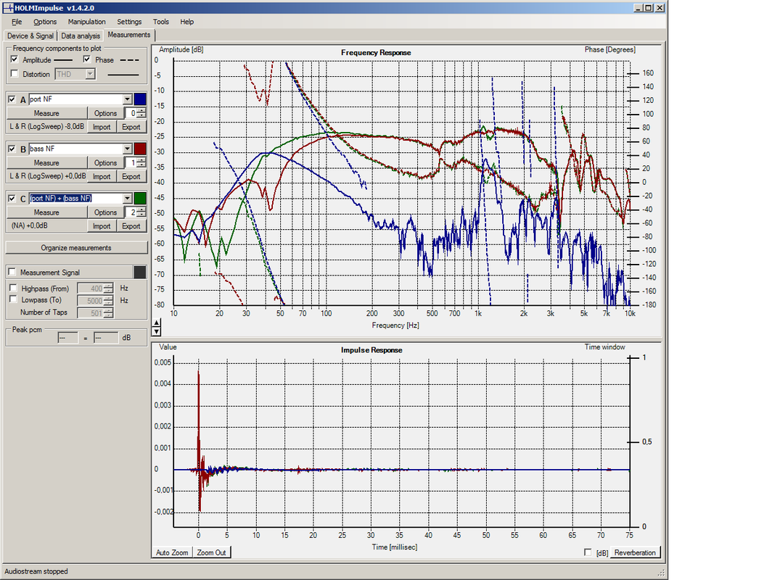This screenshot has height=580, width=780.
Task: Click the up arrow below the frequency plot
Action: [157, 323]
